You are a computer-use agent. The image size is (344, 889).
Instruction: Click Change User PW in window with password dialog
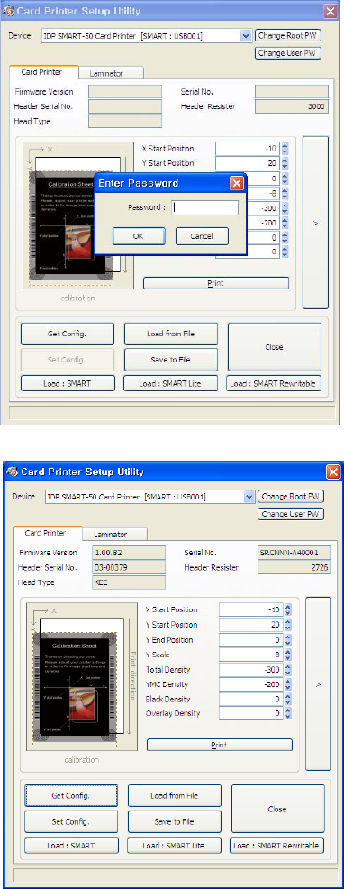tap(288, 53)
